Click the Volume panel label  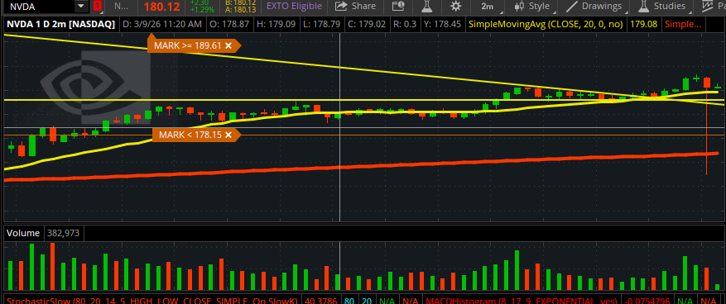point(23,233)
